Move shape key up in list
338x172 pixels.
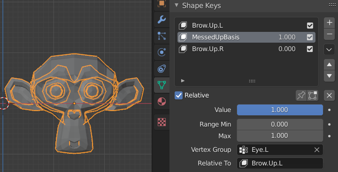coord(330,65)
